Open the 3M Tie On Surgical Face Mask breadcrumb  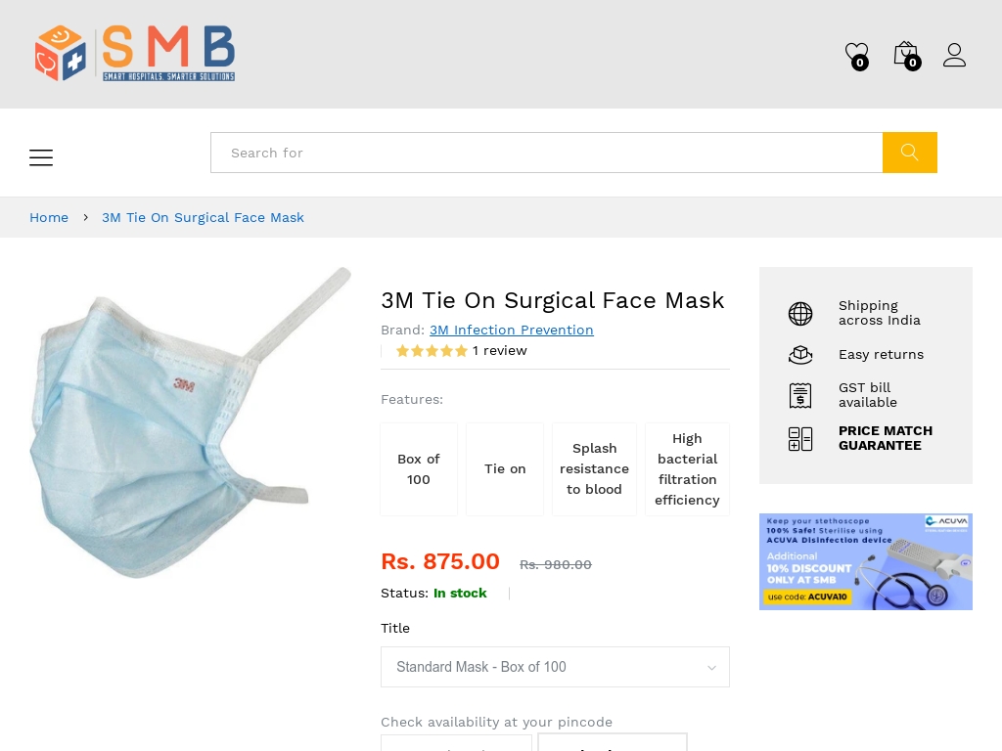[203, 217]
